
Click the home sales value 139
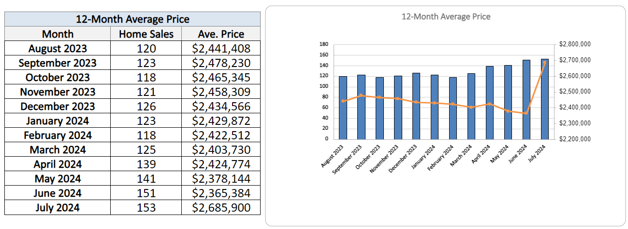146,164
